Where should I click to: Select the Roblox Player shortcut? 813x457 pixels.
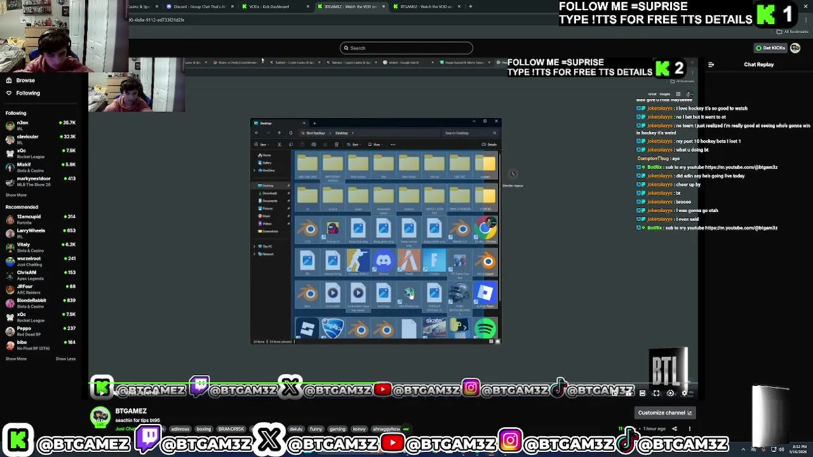pos(485,294)
